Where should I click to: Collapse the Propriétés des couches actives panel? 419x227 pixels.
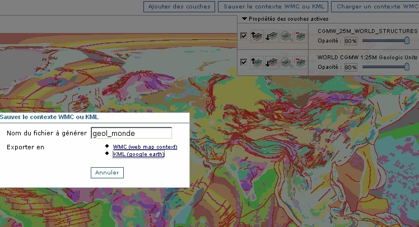[245, 19]
